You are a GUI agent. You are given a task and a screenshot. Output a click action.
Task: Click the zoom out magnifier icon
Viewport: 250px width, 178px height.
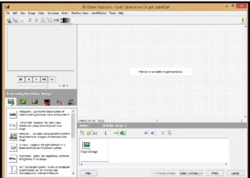(36, 20)
